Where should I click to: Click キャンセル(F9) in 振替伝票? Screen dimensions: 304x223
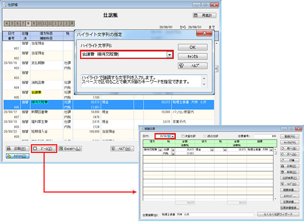tap(290, 142)
